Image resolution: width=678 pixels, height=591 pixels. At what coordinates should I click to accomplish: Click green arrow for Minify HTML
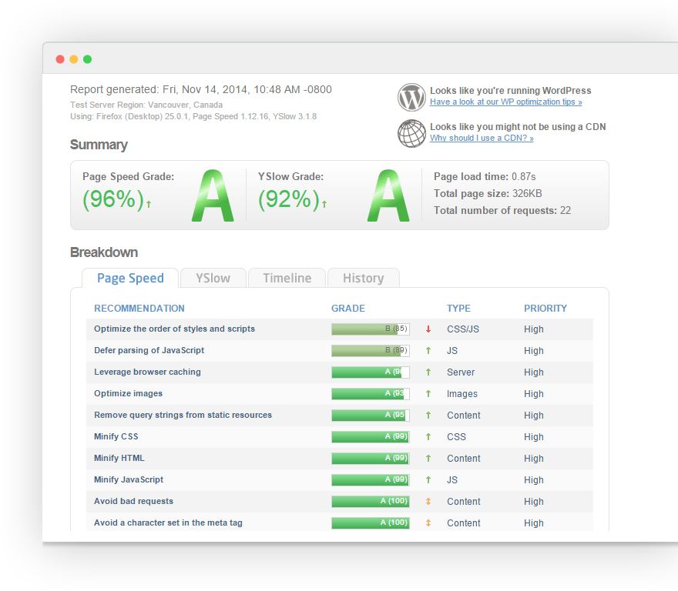pyautogui.click(x=428, y=459)
